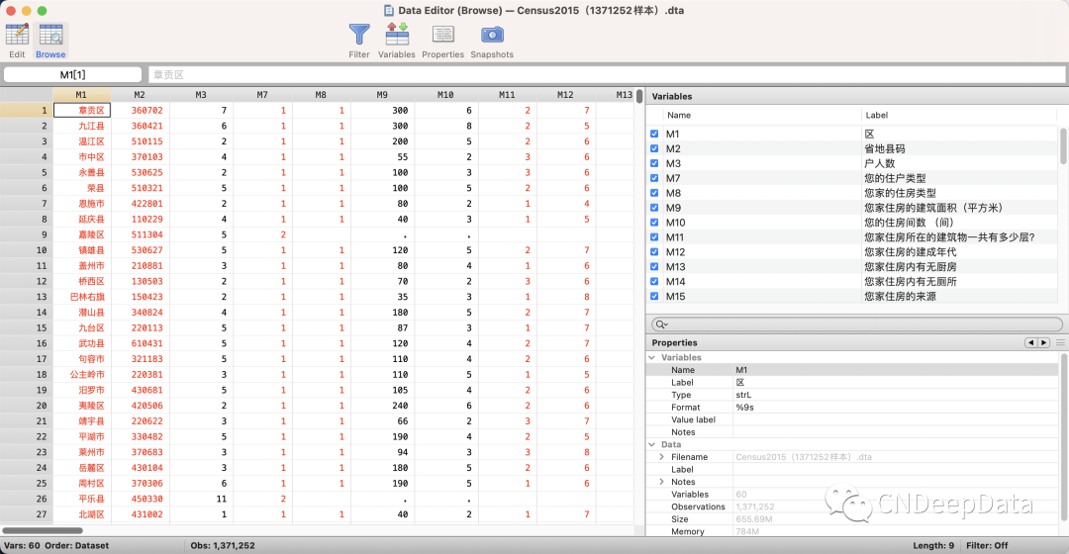The width and height of the screenshot is (1069, 554).
Task: Click the M9 value 240
Action: tap(382, 406)
